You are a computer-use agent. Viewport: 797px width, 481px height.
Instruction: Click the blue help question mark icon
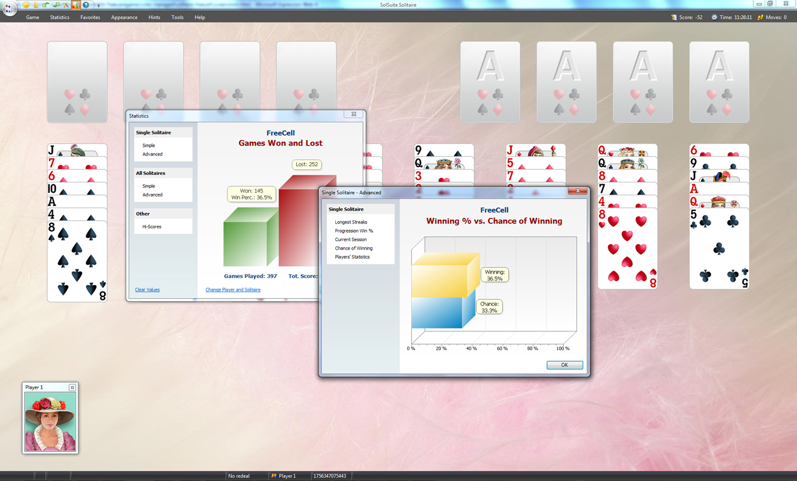pos(86,5)
